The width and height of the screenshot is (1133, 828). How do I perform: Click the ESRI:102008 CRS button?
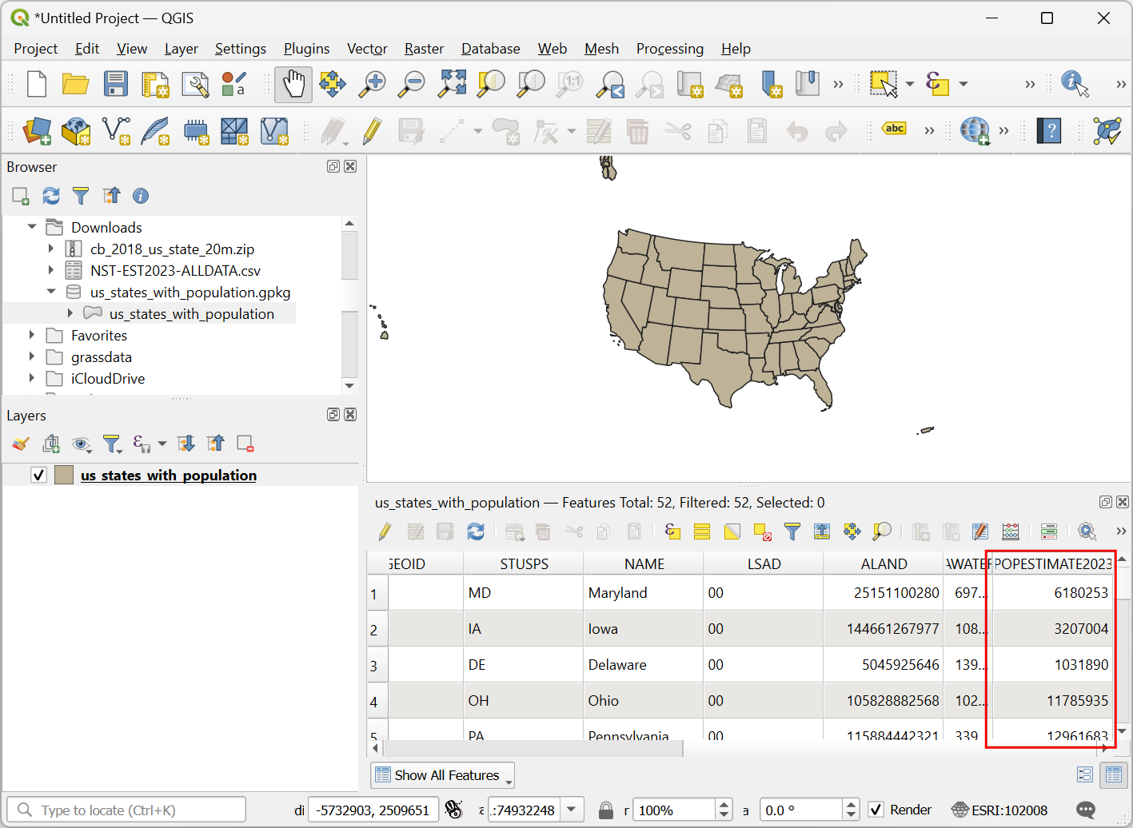click(999, 810)
